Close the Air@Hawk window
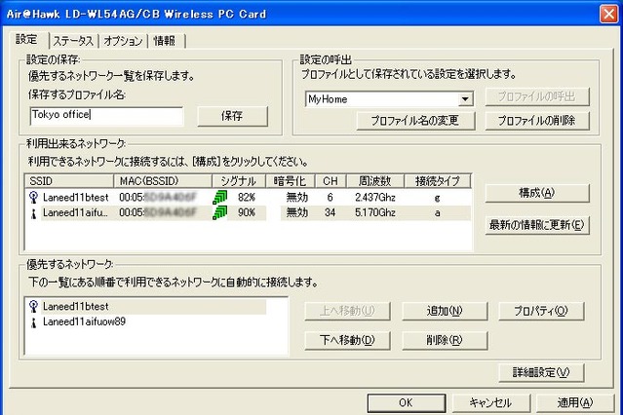Viewport: 623px width, 415px height. 608,14
